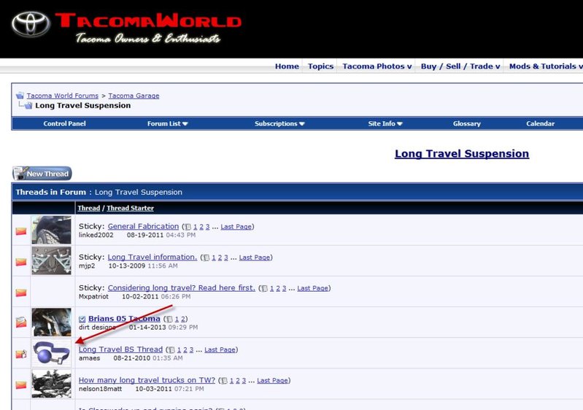The image size is (583, 410).
Task: Expand the Site Info dropdown
Action: (385, 124)
